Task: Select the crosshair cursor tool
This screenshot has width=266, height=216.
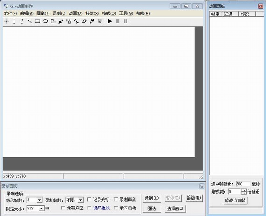Action: point(7,21)
